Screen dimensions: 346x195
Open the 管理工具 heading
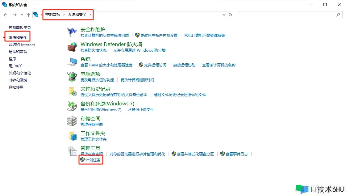pyautogui.click(x=90, y=148)
